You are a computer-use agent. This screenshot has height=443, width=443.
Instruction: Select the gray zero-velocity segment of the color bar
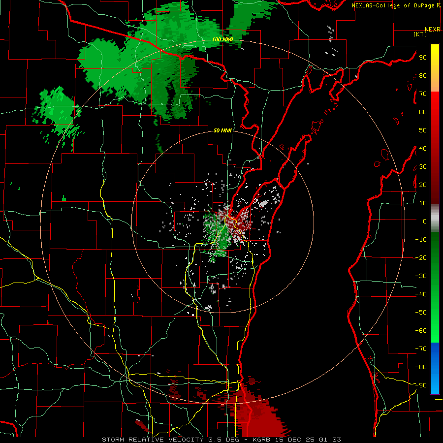click(435, 218)
